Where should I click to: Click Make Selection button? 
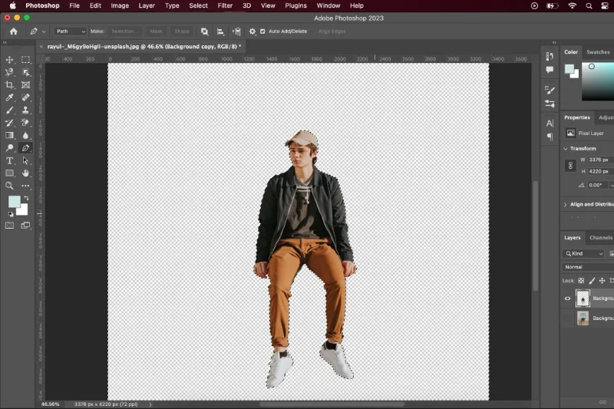[124, 31]
